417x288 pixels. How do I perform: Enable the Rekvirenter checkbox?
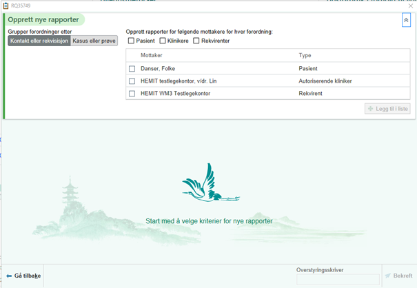click(196, 41)
